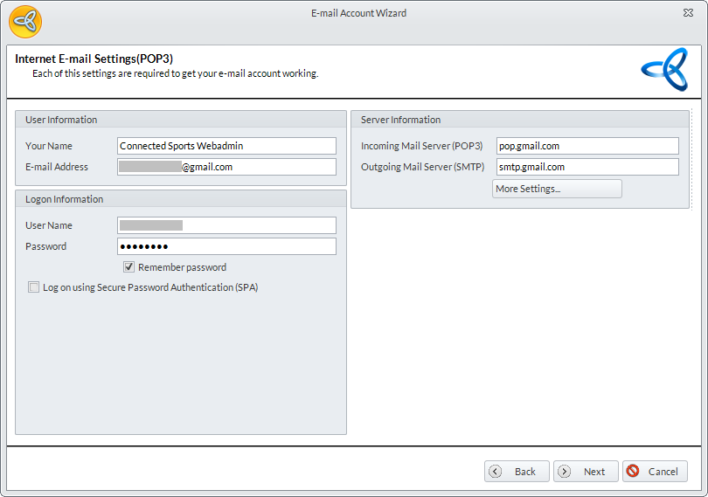Cancel the e-mail account wizard
The height and width of the screenshot is (497, 708).
[655, 472]
